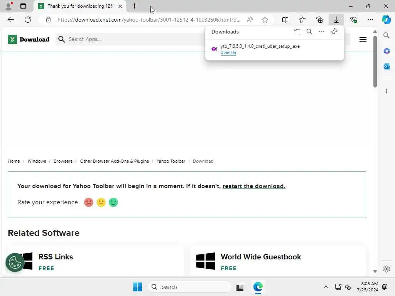Go to the Windows breadcrumb
Image resolution: width=395 pixels, height=296 pixels.
click(x=37, y=161)
